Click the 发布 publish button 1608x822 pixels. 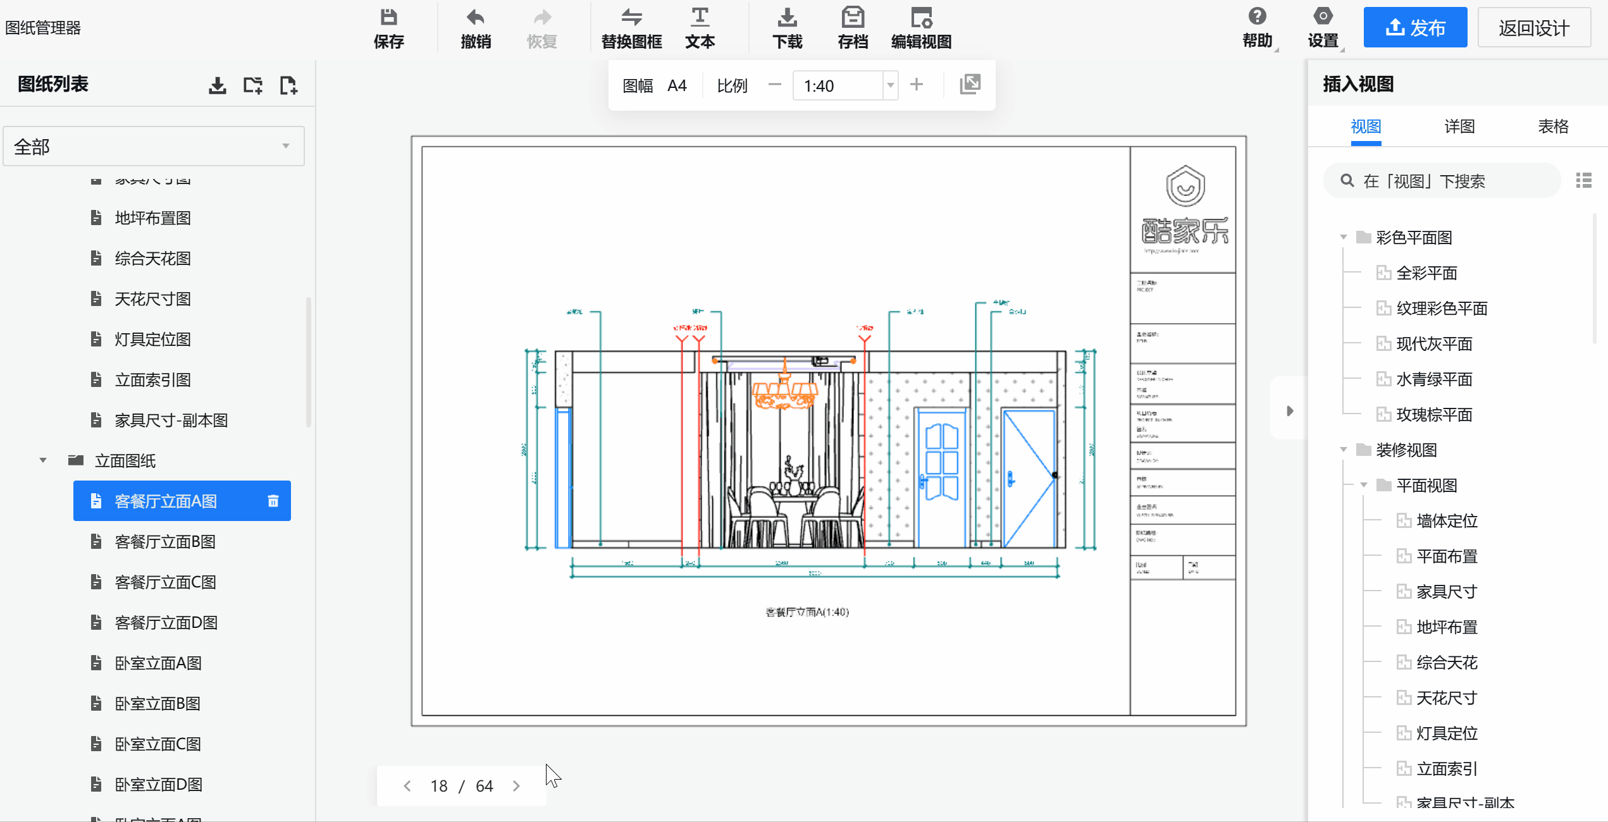pos(1415,28)
